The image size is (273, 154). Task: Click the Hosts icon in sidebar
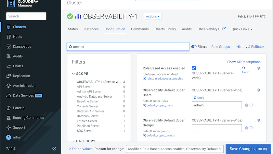[x=9, y=37]
